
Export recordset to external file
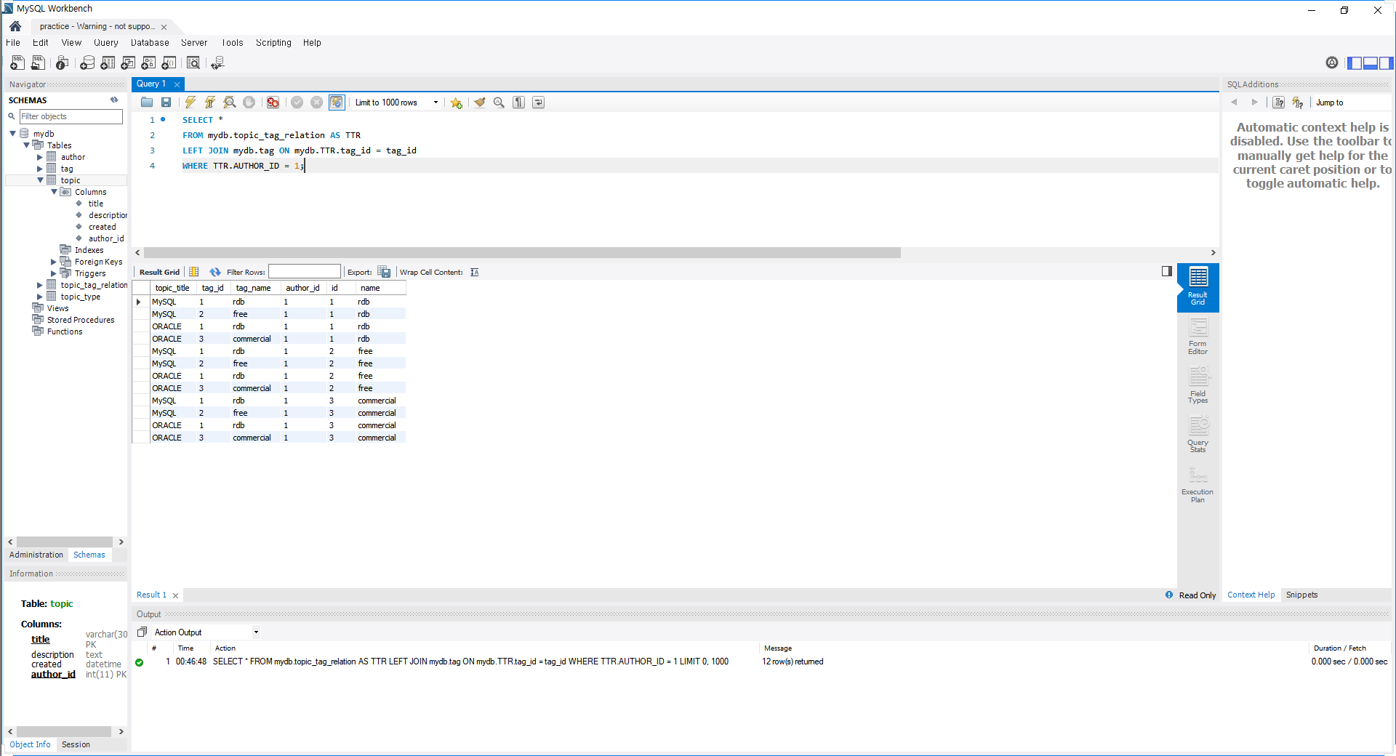(384, 272)
